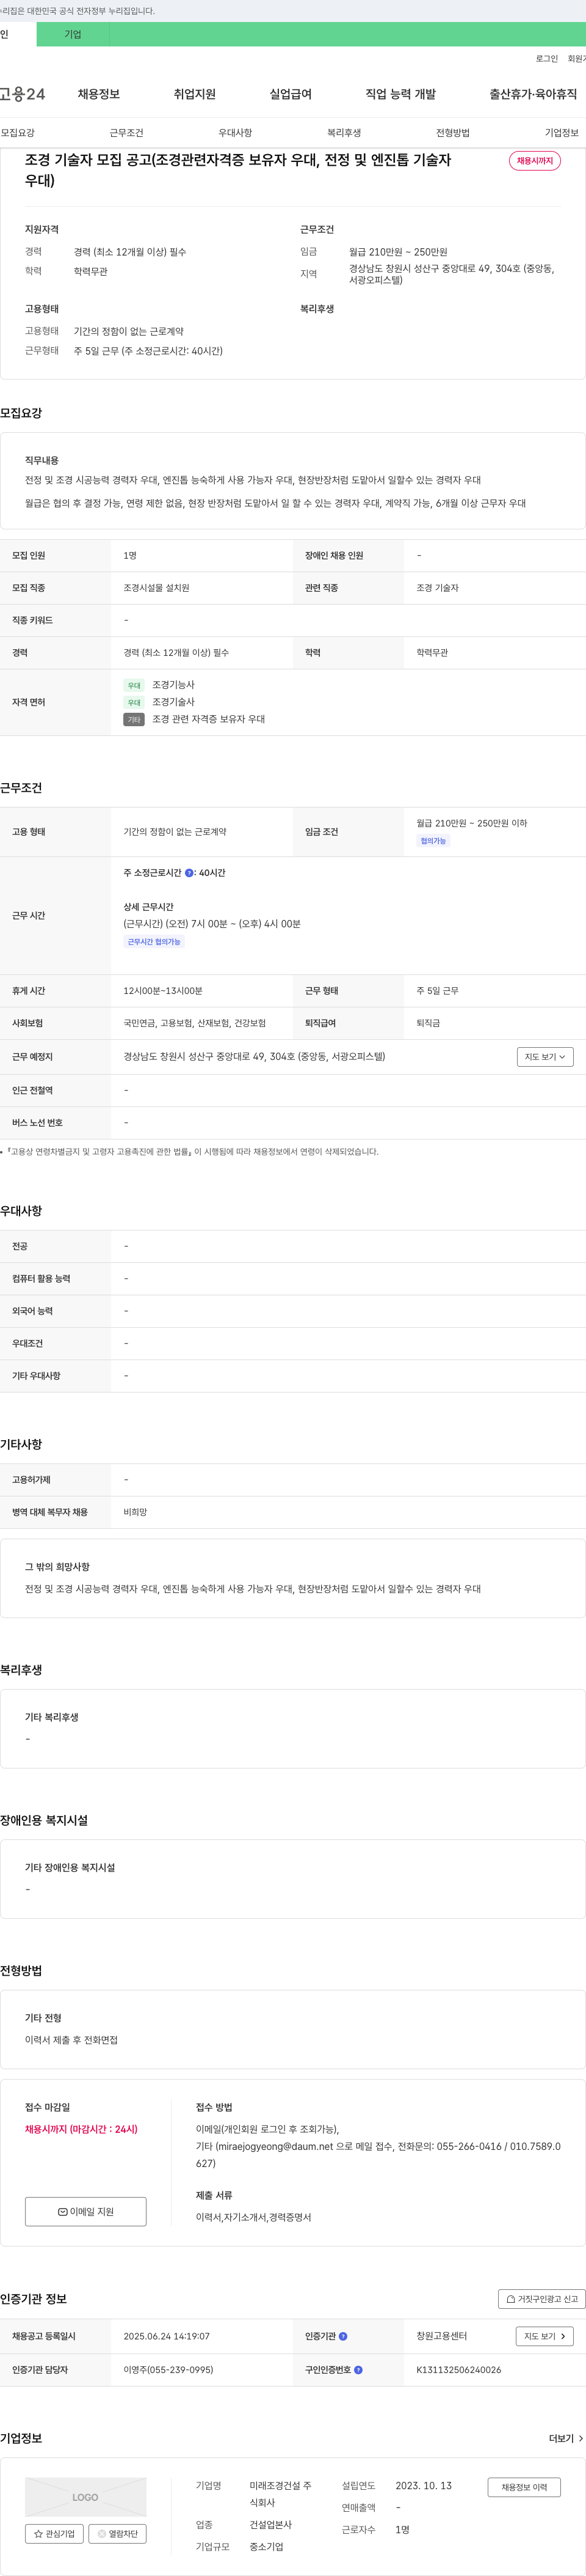The height and width of the screenshot is (2576, 586).
Task: Click the 채용시까지 status badge
Action: pyautogui.click(x=535, y=161)
